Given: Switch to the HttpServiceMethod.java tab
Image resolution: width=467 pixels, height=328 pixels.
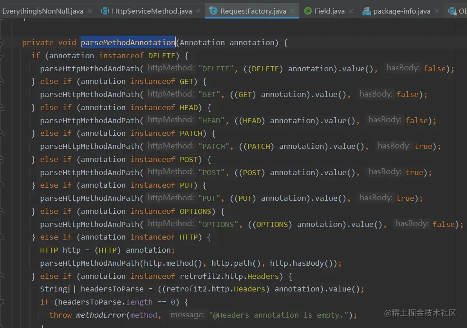Looking at the screenshot, I should (151, 11).
